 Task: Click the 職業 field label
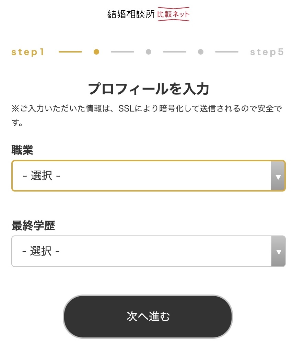(22, 150)
